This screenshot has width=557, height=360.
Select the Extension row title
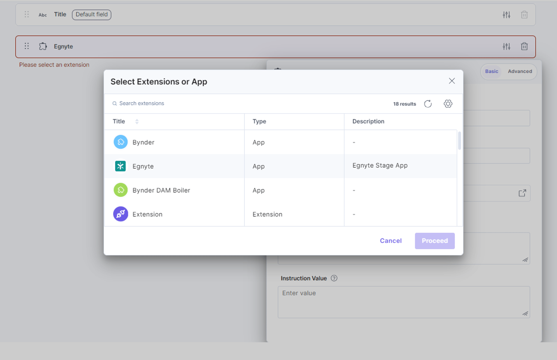click(x=147, y=214)
